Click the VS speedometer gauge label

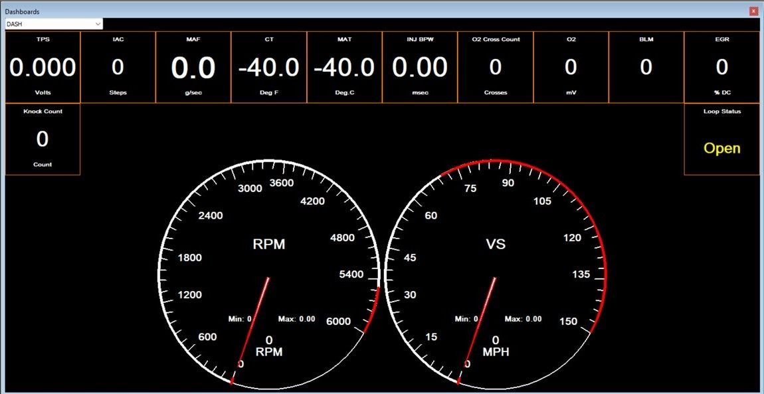[x=496, y=245]
